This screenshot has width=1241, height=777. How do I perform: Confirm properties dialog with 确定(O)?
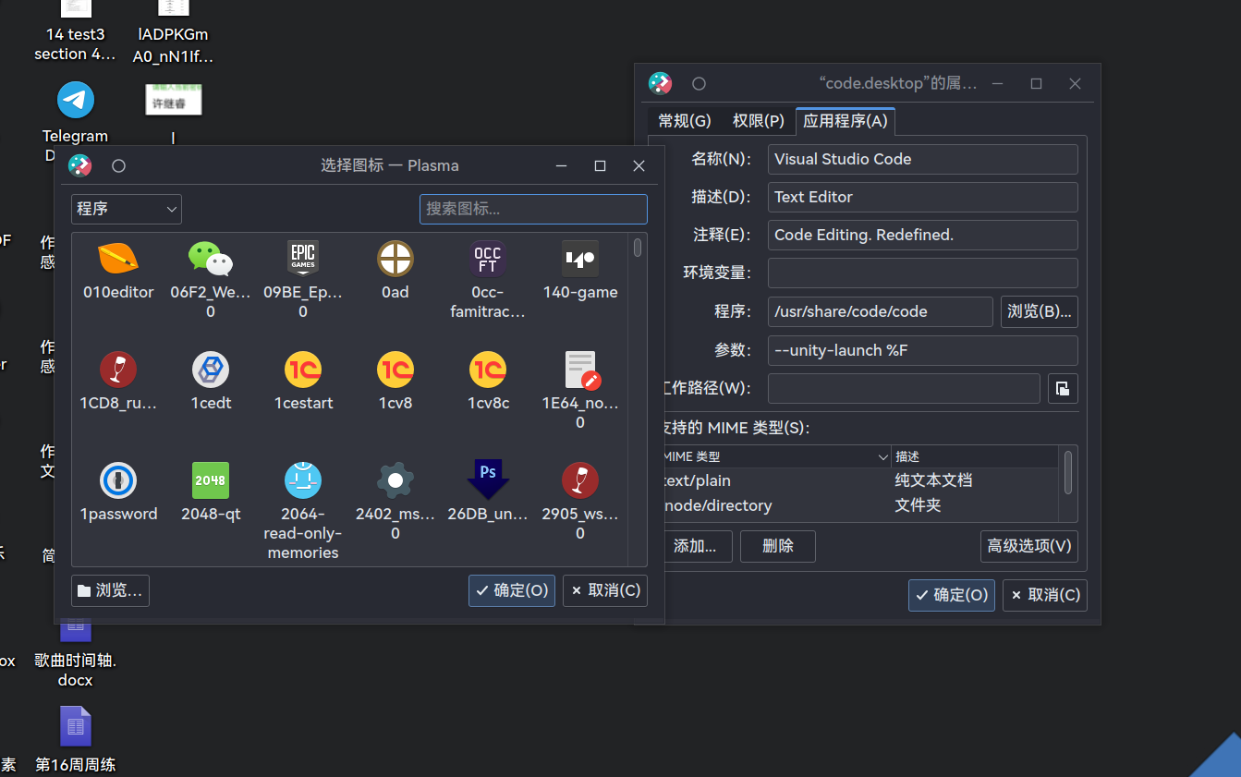point(952,595)
